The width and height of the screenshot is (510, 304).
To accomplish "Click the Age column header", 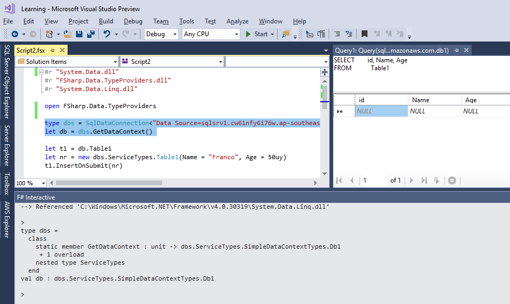I will pyautogui.click(x=486, y=100).
